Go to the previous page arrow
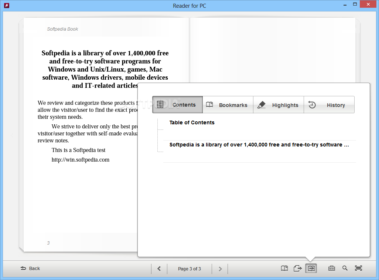 tap(159, 269)
